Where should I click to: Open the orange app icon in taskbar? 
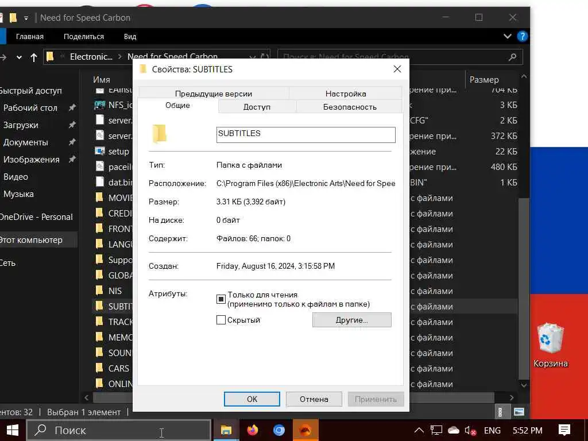[x=305, y=430]
